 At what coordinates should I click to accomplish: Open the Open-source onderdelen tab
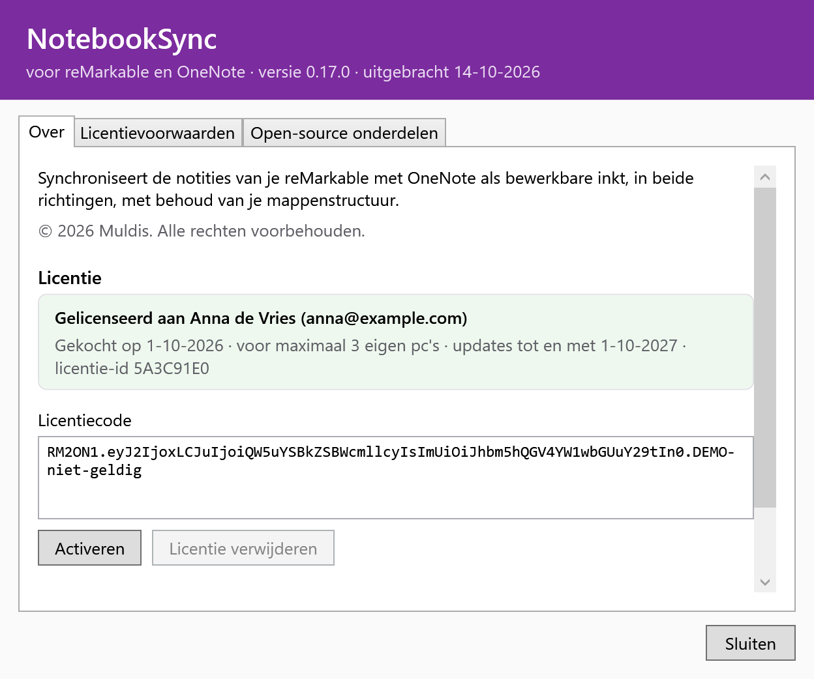(344, 133)
